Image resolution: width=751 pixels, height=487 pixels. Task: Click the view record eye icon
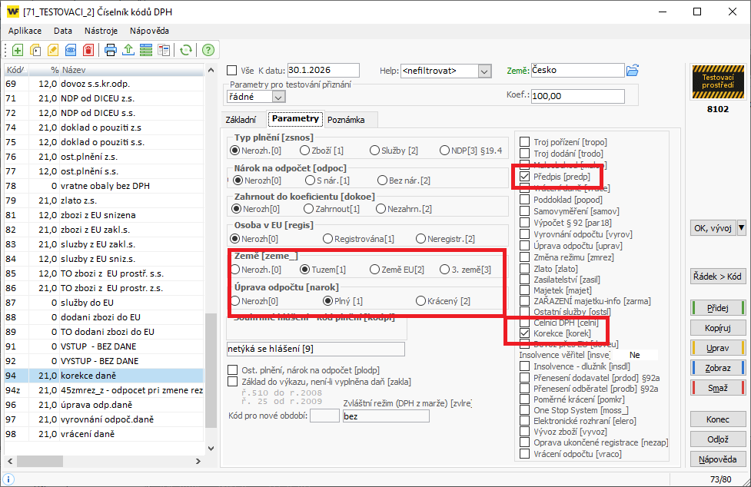click(x=71, y=50)
